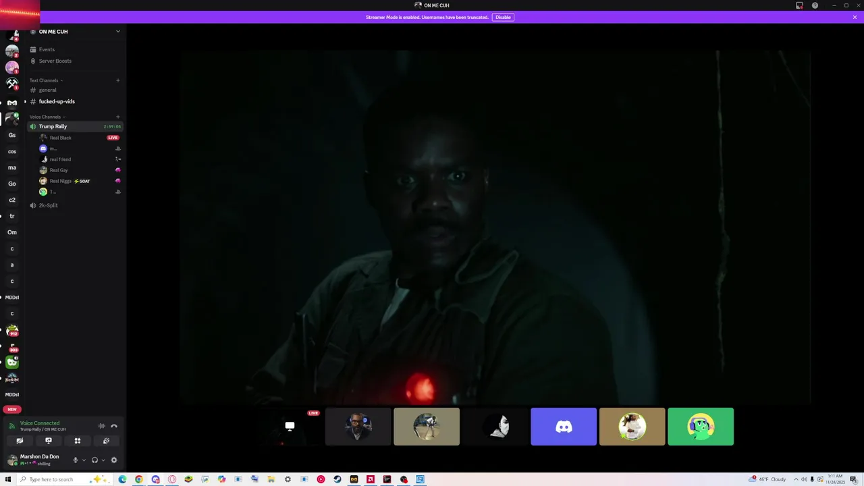Open the soundboard
The height and width of the screenshot is (486, 864).
pyautogui.click(x=106, y=441)
